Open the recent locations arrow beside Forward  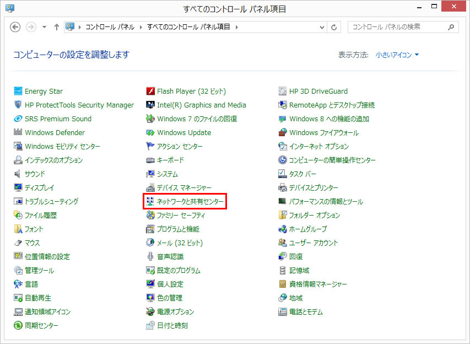coord(45,27)
